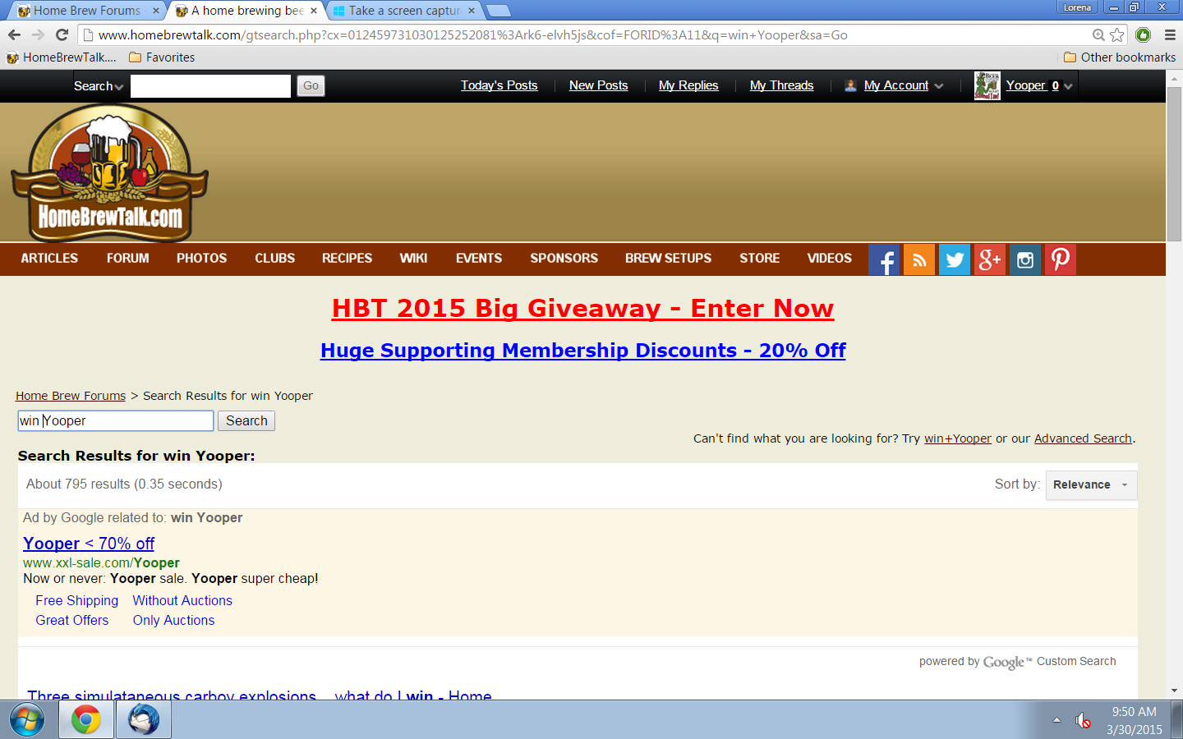
Task: Open the CLUBS menu item
Action: [274, 258]
